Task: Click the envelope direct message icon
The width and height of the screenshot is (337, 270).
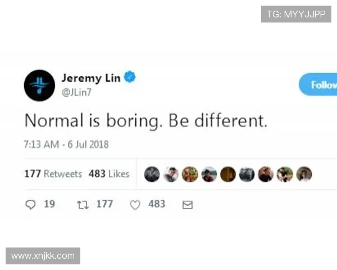Action: 188,205
